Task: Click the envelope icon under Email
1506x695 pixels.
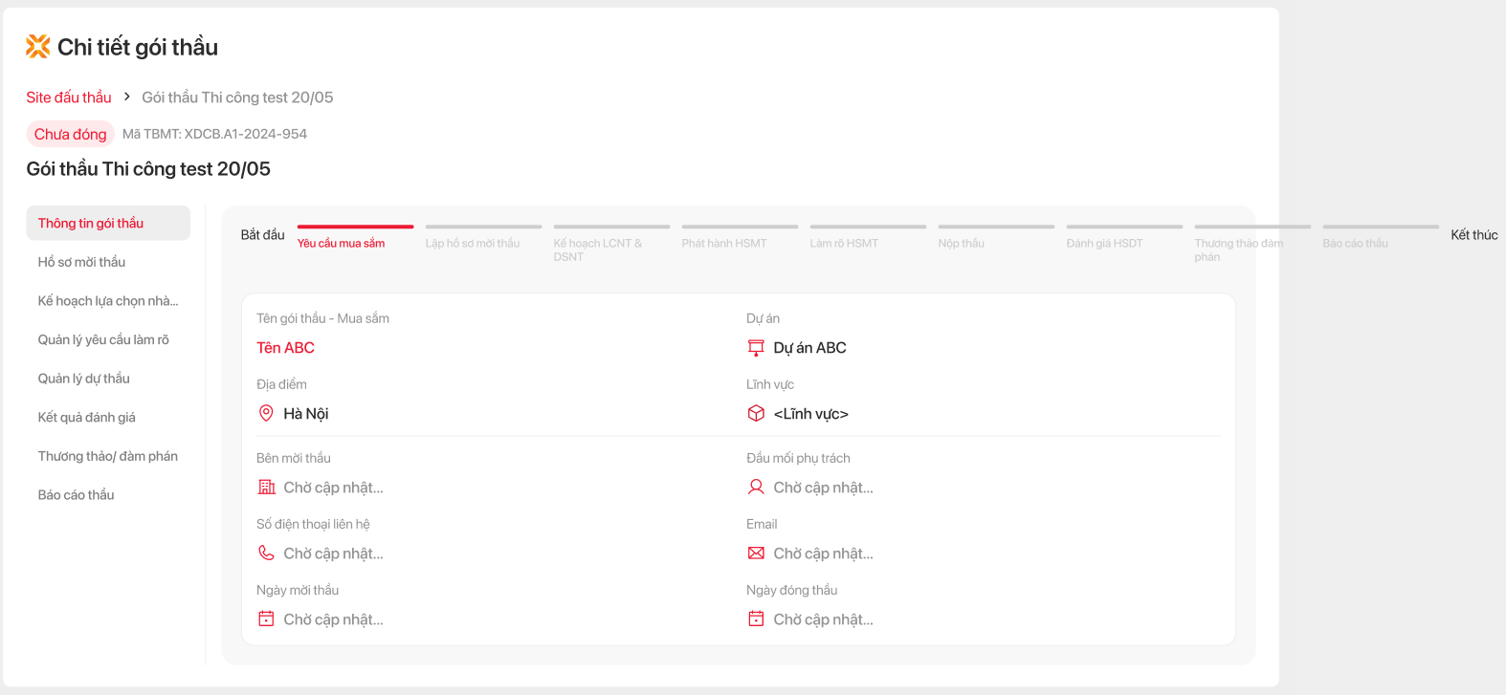Action: [756, 554]
